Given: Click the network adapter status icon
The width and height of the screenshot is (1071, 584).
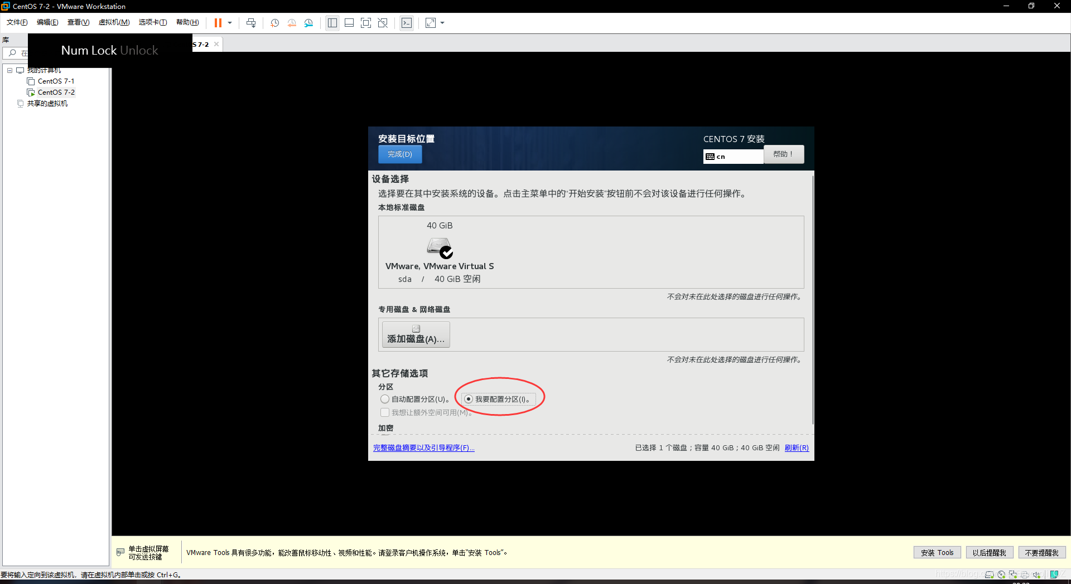Looking at the screenshot, I should pyautogui.click(x=1013, y=575).
